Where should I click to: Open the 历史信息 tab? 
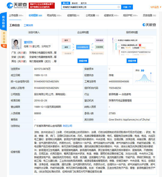(149, 15)
